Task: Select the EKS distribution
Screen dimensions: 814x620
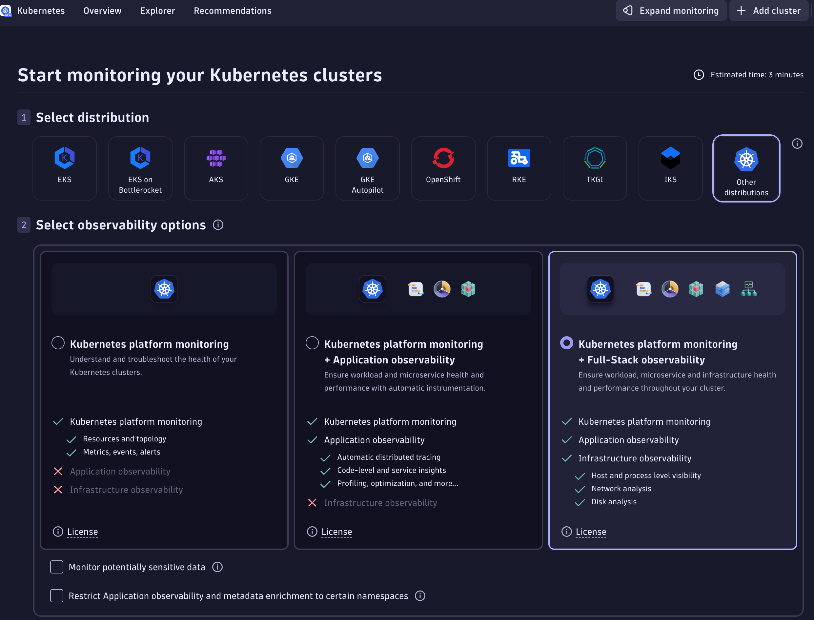Action: (x=65, y=168)
